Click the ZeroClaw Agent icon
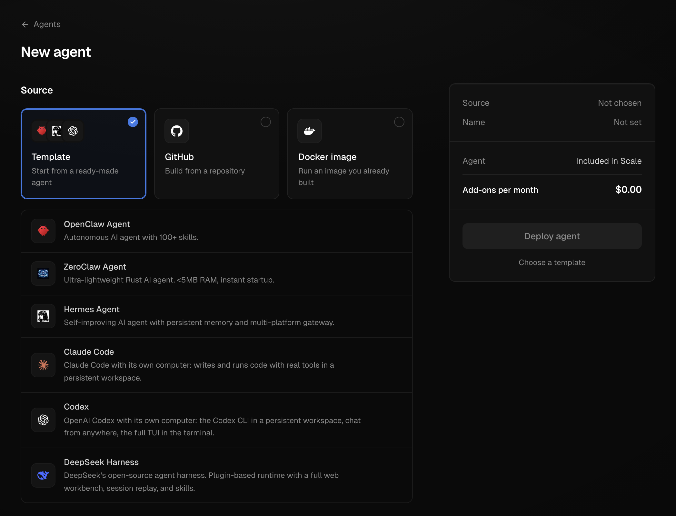 click(43, 273)
